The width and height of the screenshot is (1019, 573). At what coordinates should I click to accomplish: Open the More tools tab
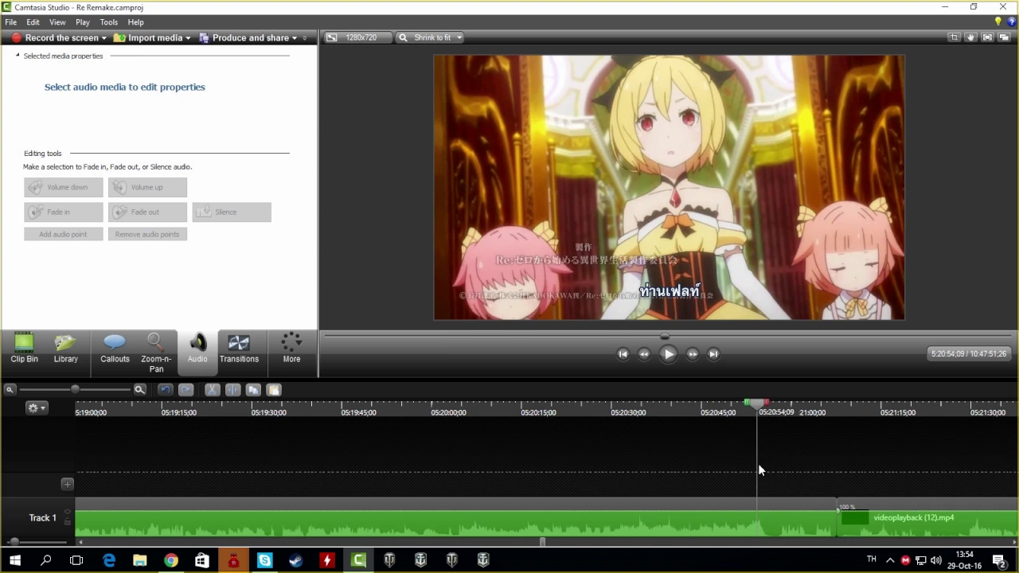click(x=291, y=349)
